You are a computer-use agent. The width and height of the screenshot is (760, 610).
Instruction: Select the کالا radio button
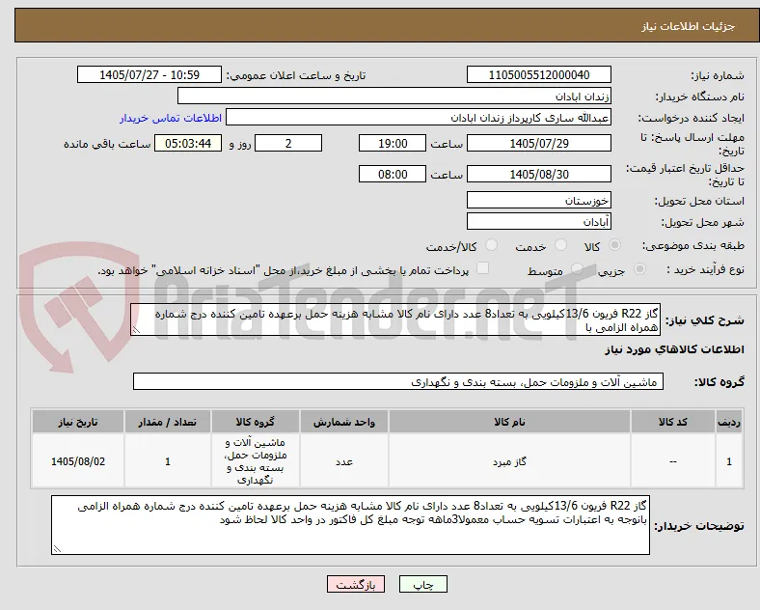pos(614,245)
